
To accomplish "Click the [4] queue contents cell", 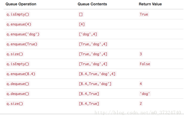I will pyautogui.click(x=82, y=24).
